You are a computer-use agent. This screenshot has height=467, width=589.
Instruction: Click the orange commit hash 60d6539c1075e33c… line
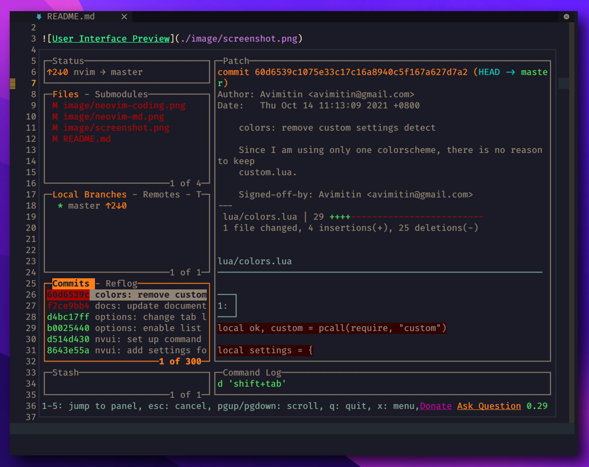pyautogui.click(x=342, y=72)
